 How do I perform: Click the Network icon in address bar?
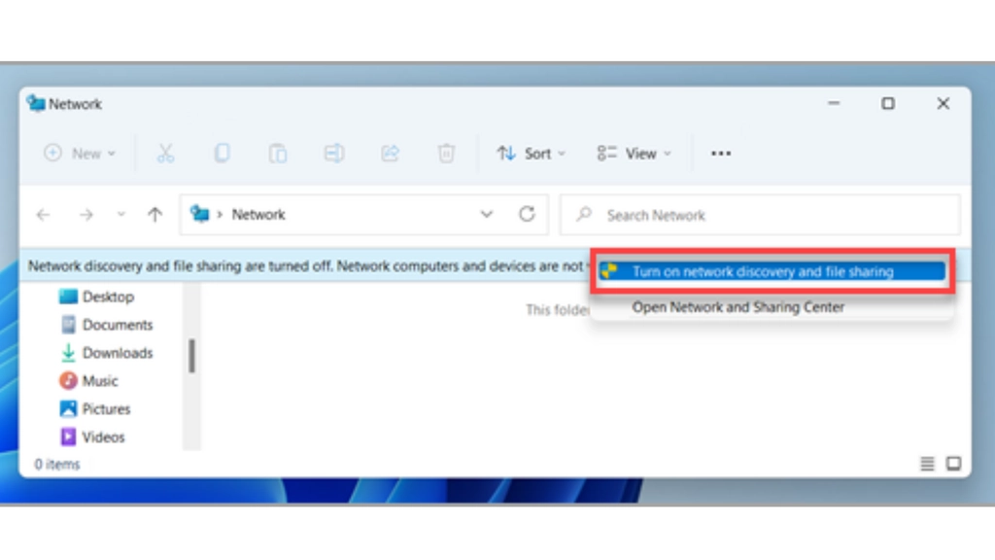click(x=200, y=214)
